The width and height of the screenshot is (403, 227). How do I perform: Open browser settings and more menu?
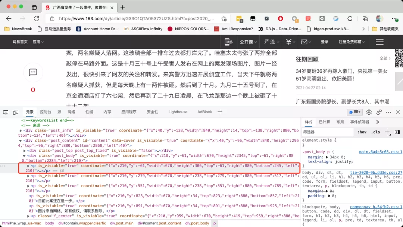394,19
